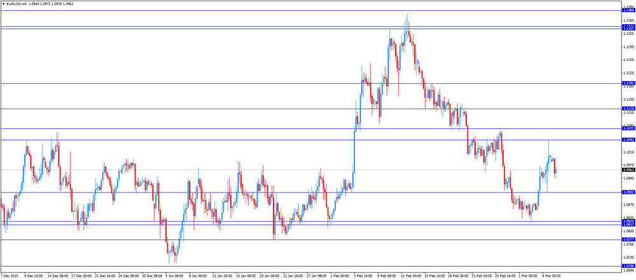The width and height of the screenshot is (636, 280).
Task: Select the 1.0902 horizontal line price label
Action: (628, 192)
